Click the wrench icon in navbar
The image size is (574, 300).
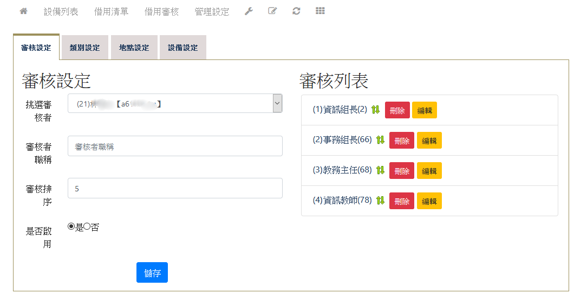(249, 11)
